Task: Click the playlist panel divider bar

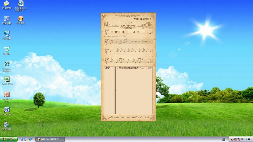Action: (115, 90)
